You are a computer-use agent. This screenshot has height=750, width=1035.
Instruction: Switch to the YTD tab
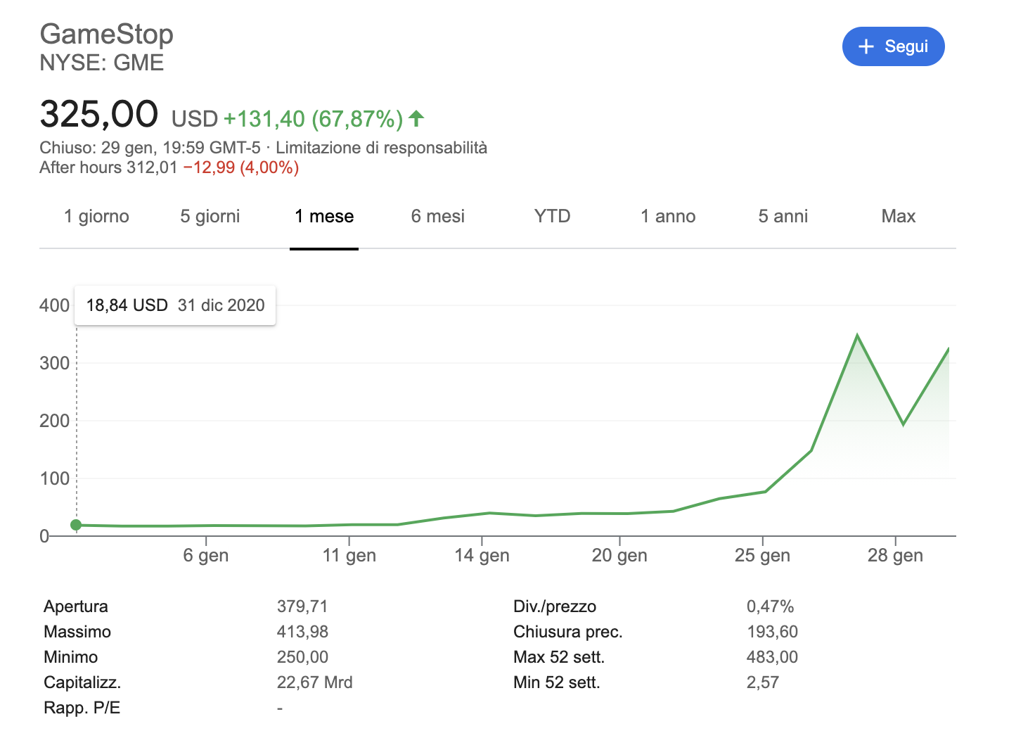pos(552,216)
